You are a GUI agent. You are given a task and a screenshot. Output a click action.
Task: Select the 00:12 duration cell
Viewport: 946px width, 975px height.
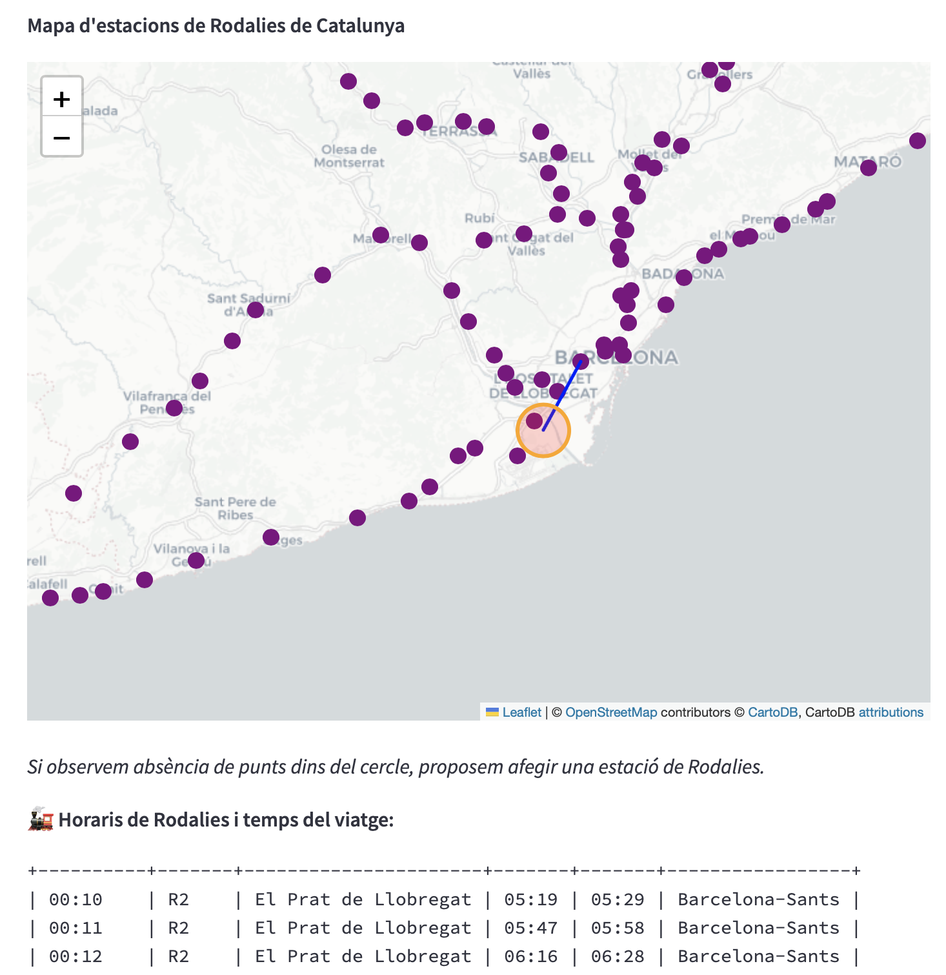[x=75, y=956]
